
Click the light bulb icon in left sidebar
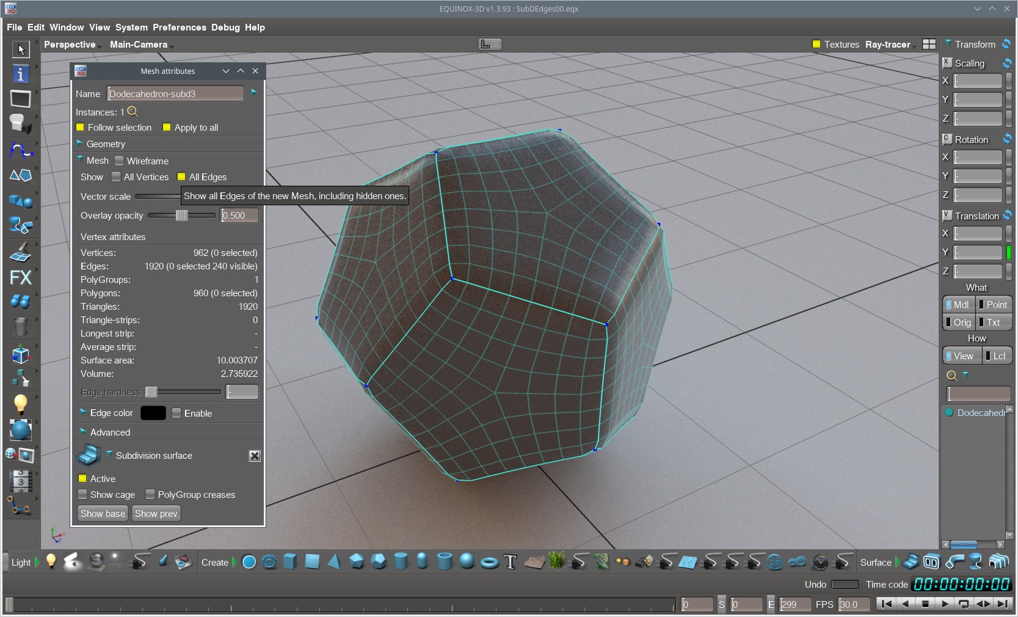[20, 404]
